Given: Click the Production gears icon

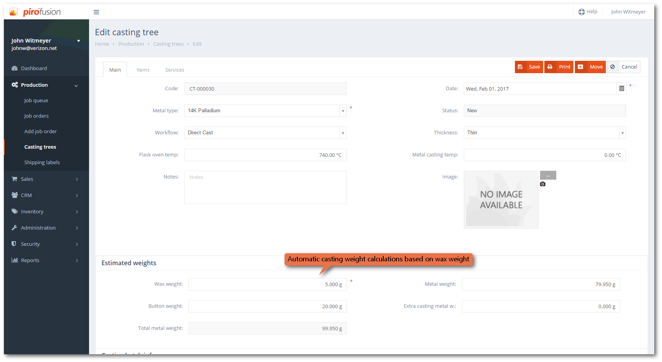Looking at the screenshot, I should [x=15, y=85].
